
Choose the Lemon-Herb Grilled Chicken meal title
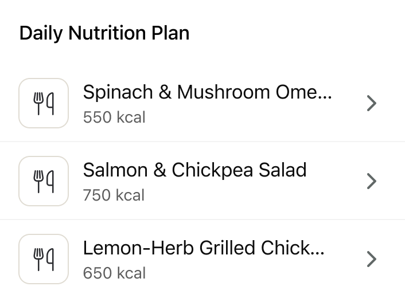point(204,248)
